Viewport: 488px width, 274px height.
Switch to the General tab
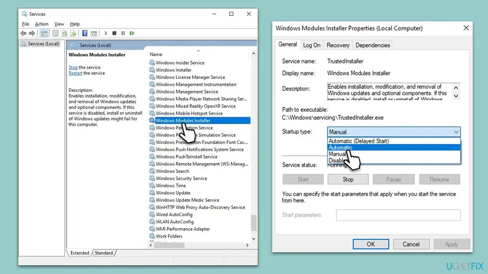pos(288,45)
